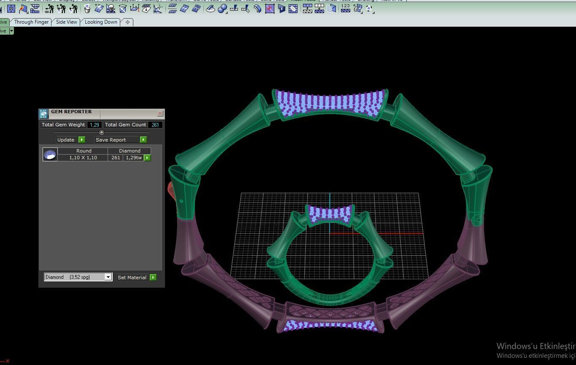
Task: Click the 123 polygon count icon
Action: (x=346, y=8)
